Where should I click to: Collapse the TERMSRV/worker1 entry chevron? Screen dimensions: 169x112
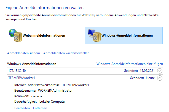point(160,78)
